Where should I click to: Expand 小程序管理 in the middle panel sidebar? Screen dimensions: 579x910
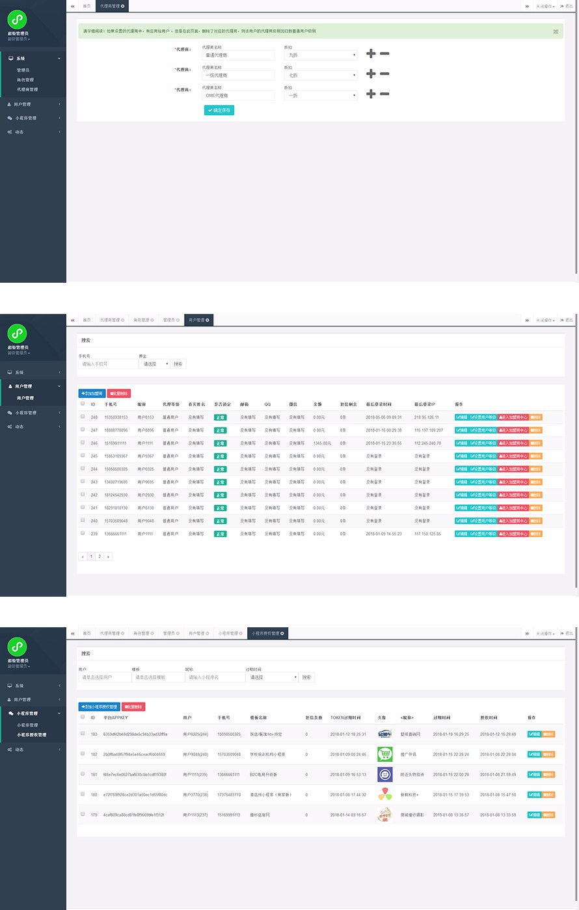click(33, 413)
